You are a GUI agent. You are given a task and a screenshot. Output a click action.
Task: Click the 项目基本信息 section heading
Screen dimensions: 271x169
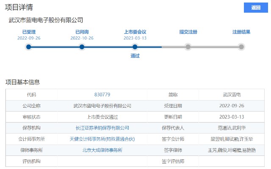click(22, 82)
